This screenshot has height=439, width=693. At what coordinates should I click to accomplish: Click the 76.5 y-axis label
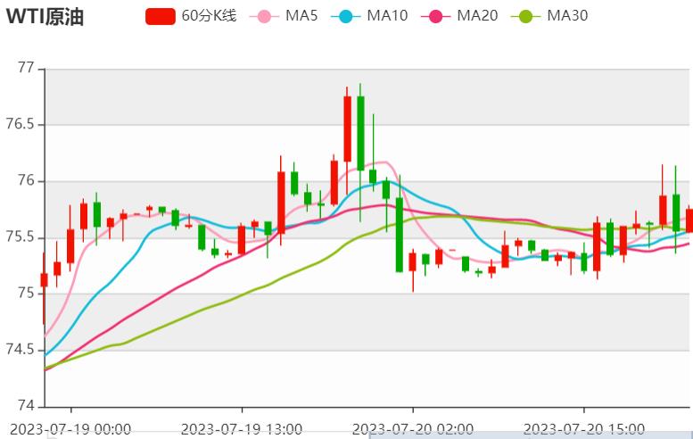point(20,124)
